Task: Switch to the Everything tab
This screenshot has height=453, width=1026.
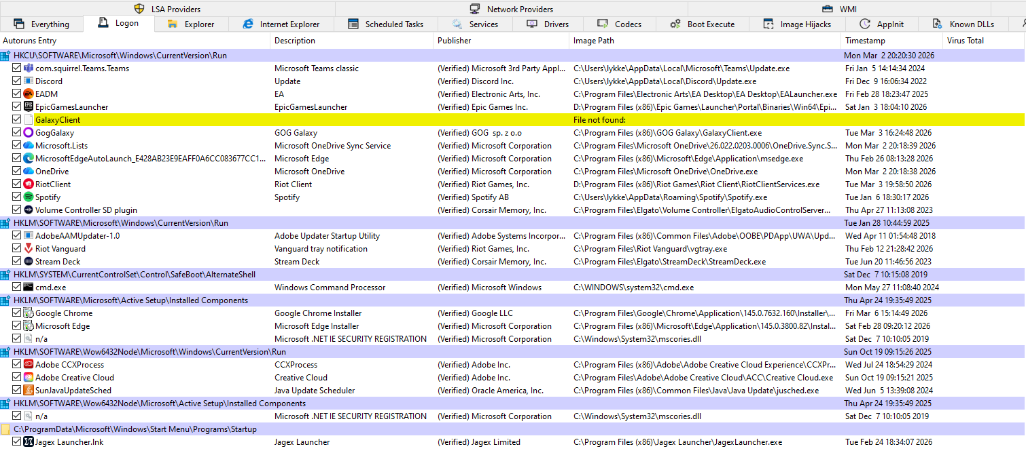Action: (x=41, y=24)
